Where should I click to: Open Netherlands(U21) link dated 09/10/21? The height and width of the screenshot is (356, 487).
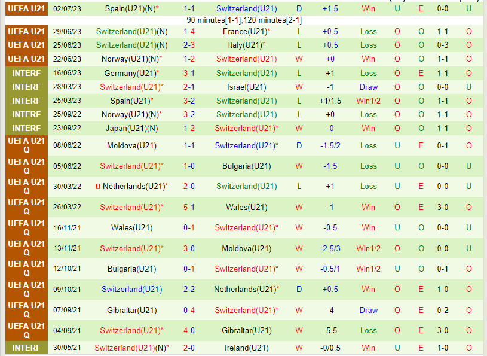tap(247, 289)
